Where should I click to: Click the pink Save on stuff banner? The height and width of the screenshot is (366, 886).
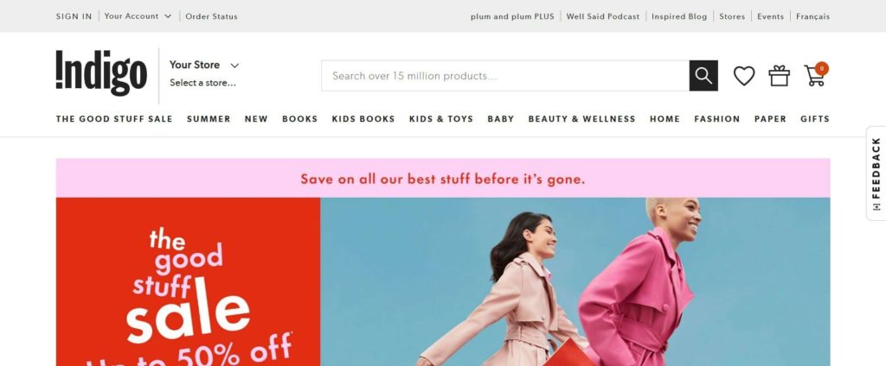point(443,178)
